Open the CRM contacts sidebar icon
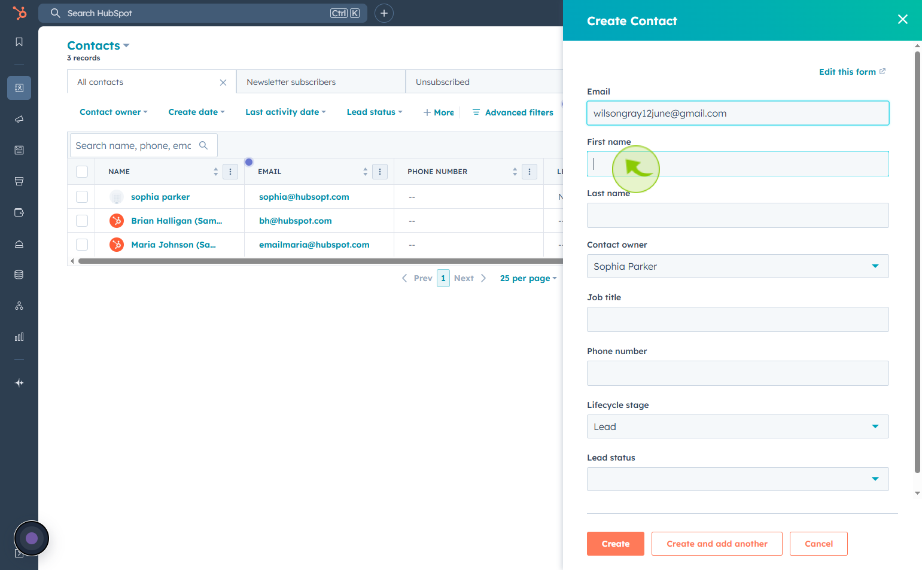The image size is (922, 570). (x=19, y=88)
